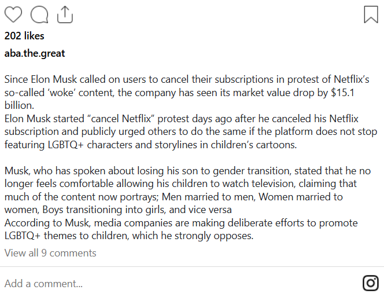Open Instagram via the logo icon
This screenshot has width=384, height=297.
(371, 283)
